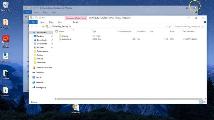The image size is (214, 120).
Task: Open the Extract ribbon tab
Action: [x=76, y=22]
